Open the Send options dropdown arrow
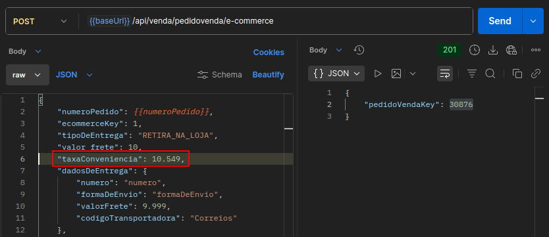Viewport: 549px width, 237px height. pos(533,21)
